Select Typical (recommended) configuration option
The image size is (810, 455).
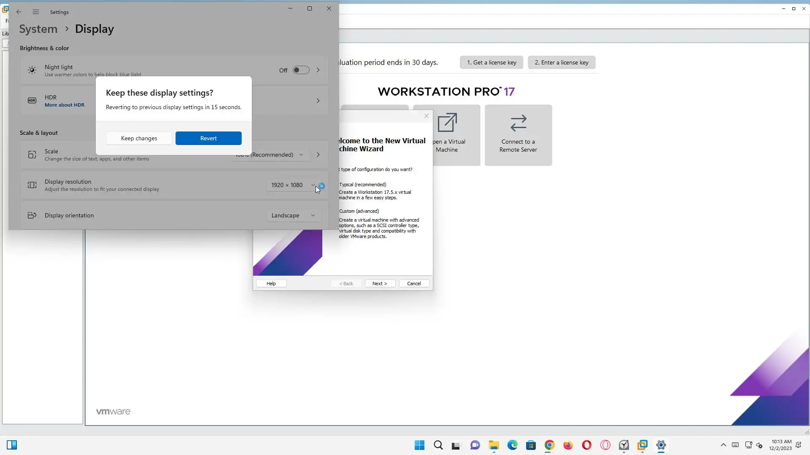pyautogui.click(x=362, y=185)
